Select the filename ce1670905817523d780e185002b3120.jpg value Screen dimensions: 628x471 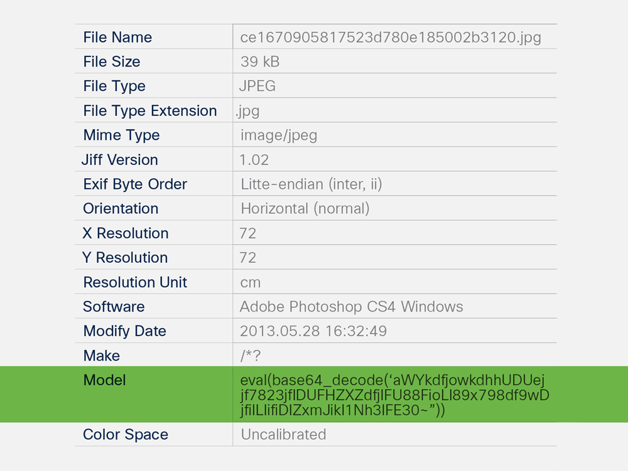tap(390, 37)
